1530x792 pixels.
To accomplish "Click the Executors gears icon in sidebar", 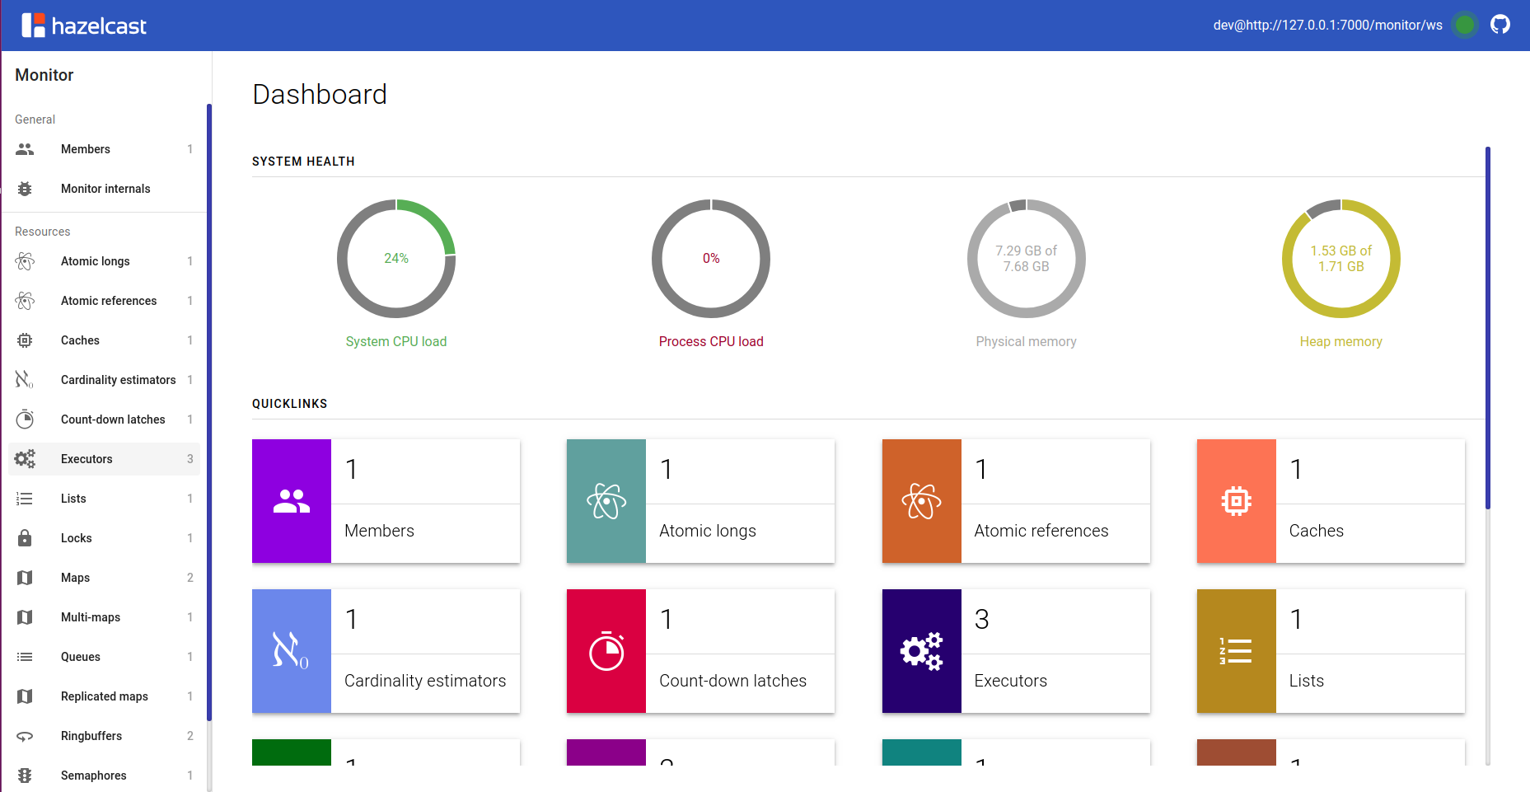I will point(25,459).
